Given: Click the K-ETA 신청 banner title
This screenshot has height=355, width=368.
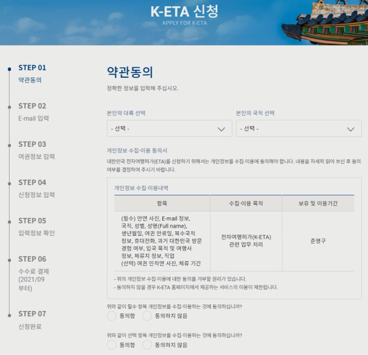Looking at the screenshot, I should coord(184,11).
